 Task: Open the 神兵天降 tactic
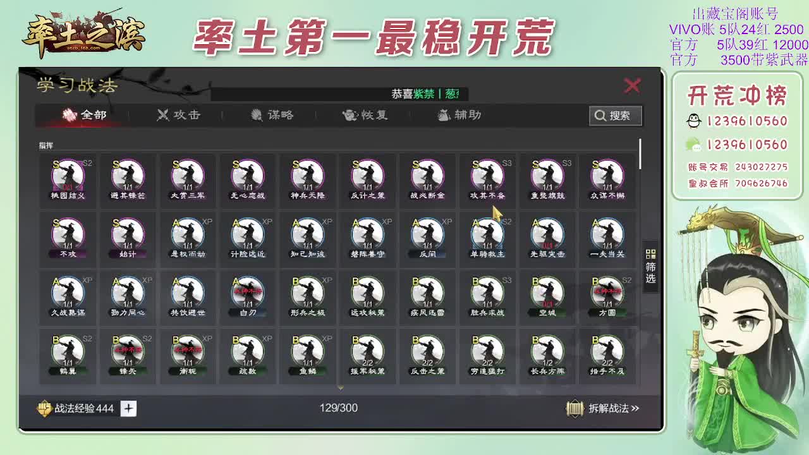308,177
